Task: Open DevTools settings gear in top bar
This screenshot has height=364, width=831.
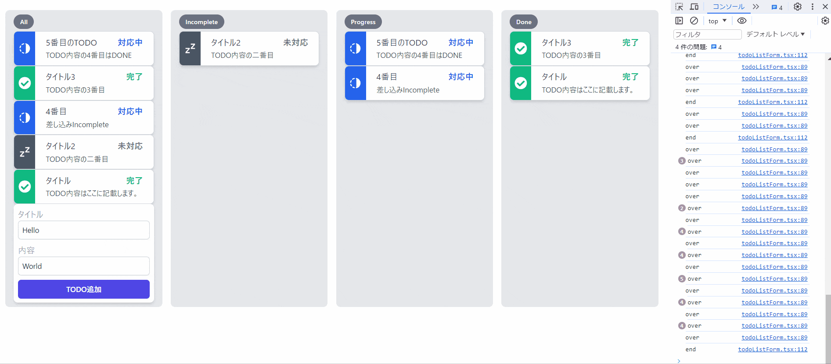Action: point(798,7)
